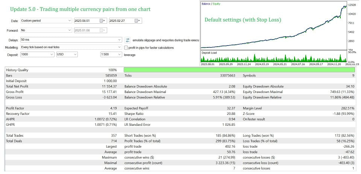
Task: Expand the Date 'Custom period' dropdown
Action: click(x=70, y=21)
